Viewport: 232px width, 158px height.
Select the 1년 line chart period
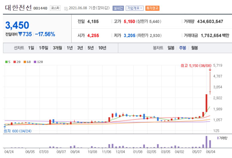(x=70, y=48)
